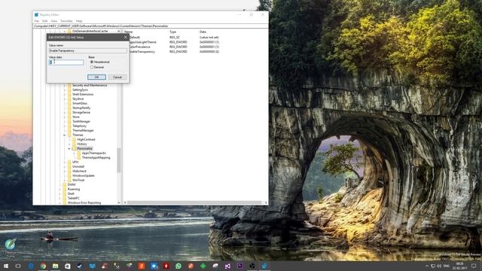Select the Shell Extensions key
The width and height of the screenshot is (482, 271).
coord(83,94)
